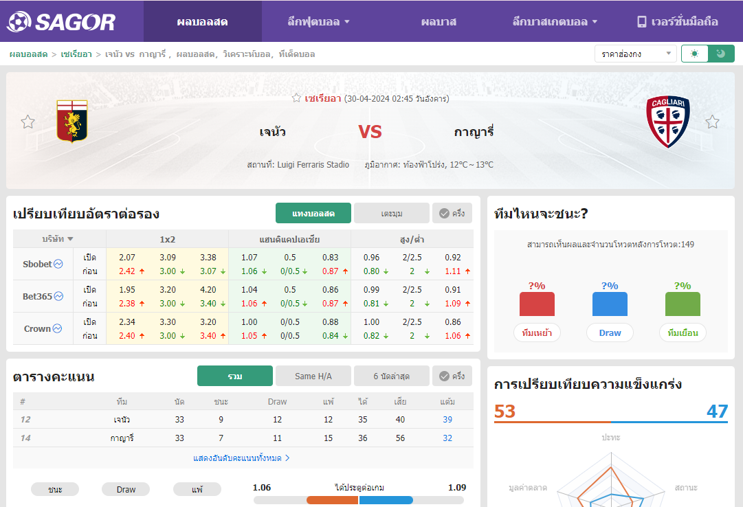Open the Cagliari club crest
This screenshot has height=507, width=743.
[668, 122]
